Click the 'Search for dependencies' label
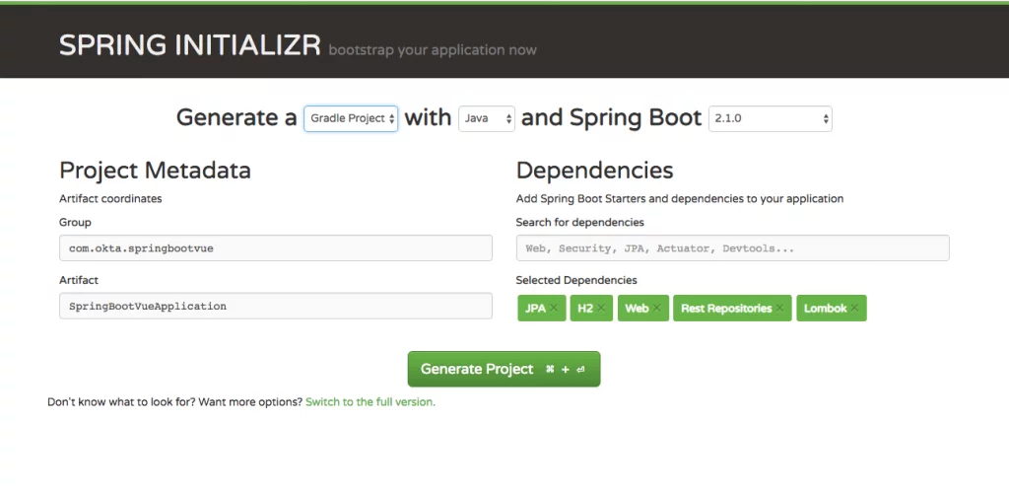Screen dimensions: 1009x491 coord(579,223)
